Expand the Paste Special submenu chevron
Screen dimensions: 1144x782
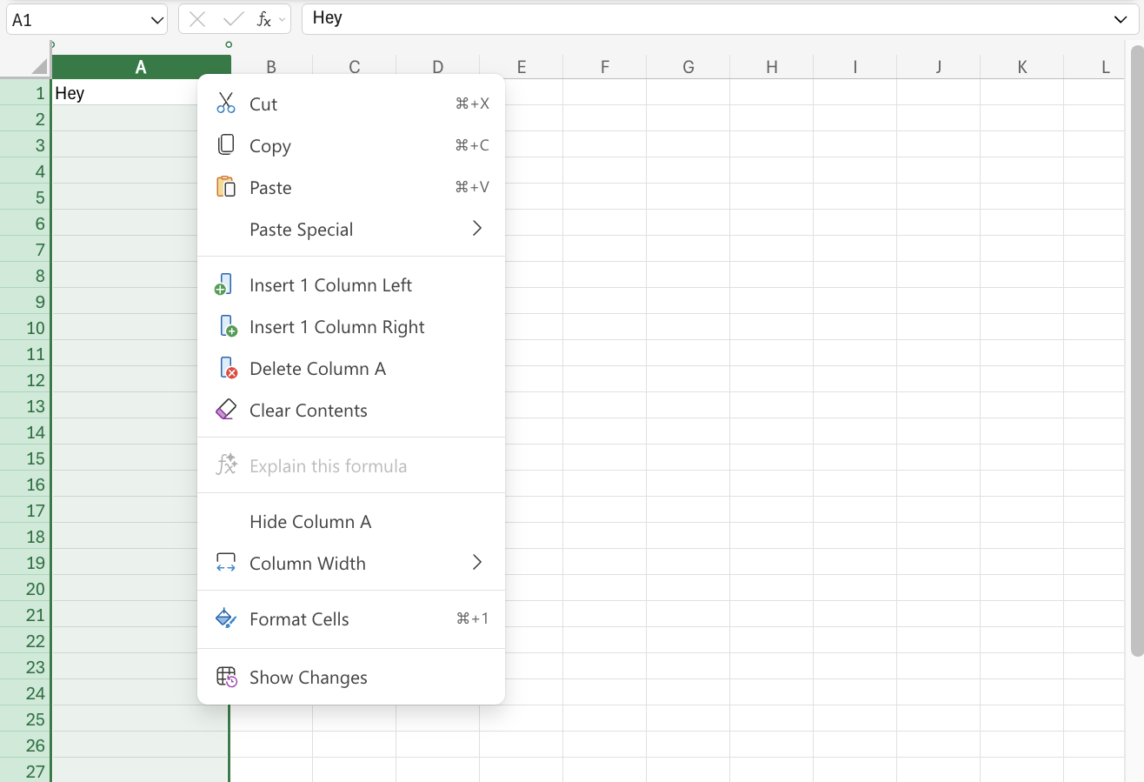point(476,228)
